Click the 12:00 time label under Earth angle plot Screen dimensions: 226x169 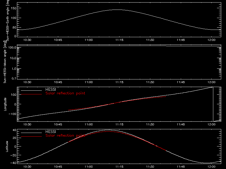211,40
